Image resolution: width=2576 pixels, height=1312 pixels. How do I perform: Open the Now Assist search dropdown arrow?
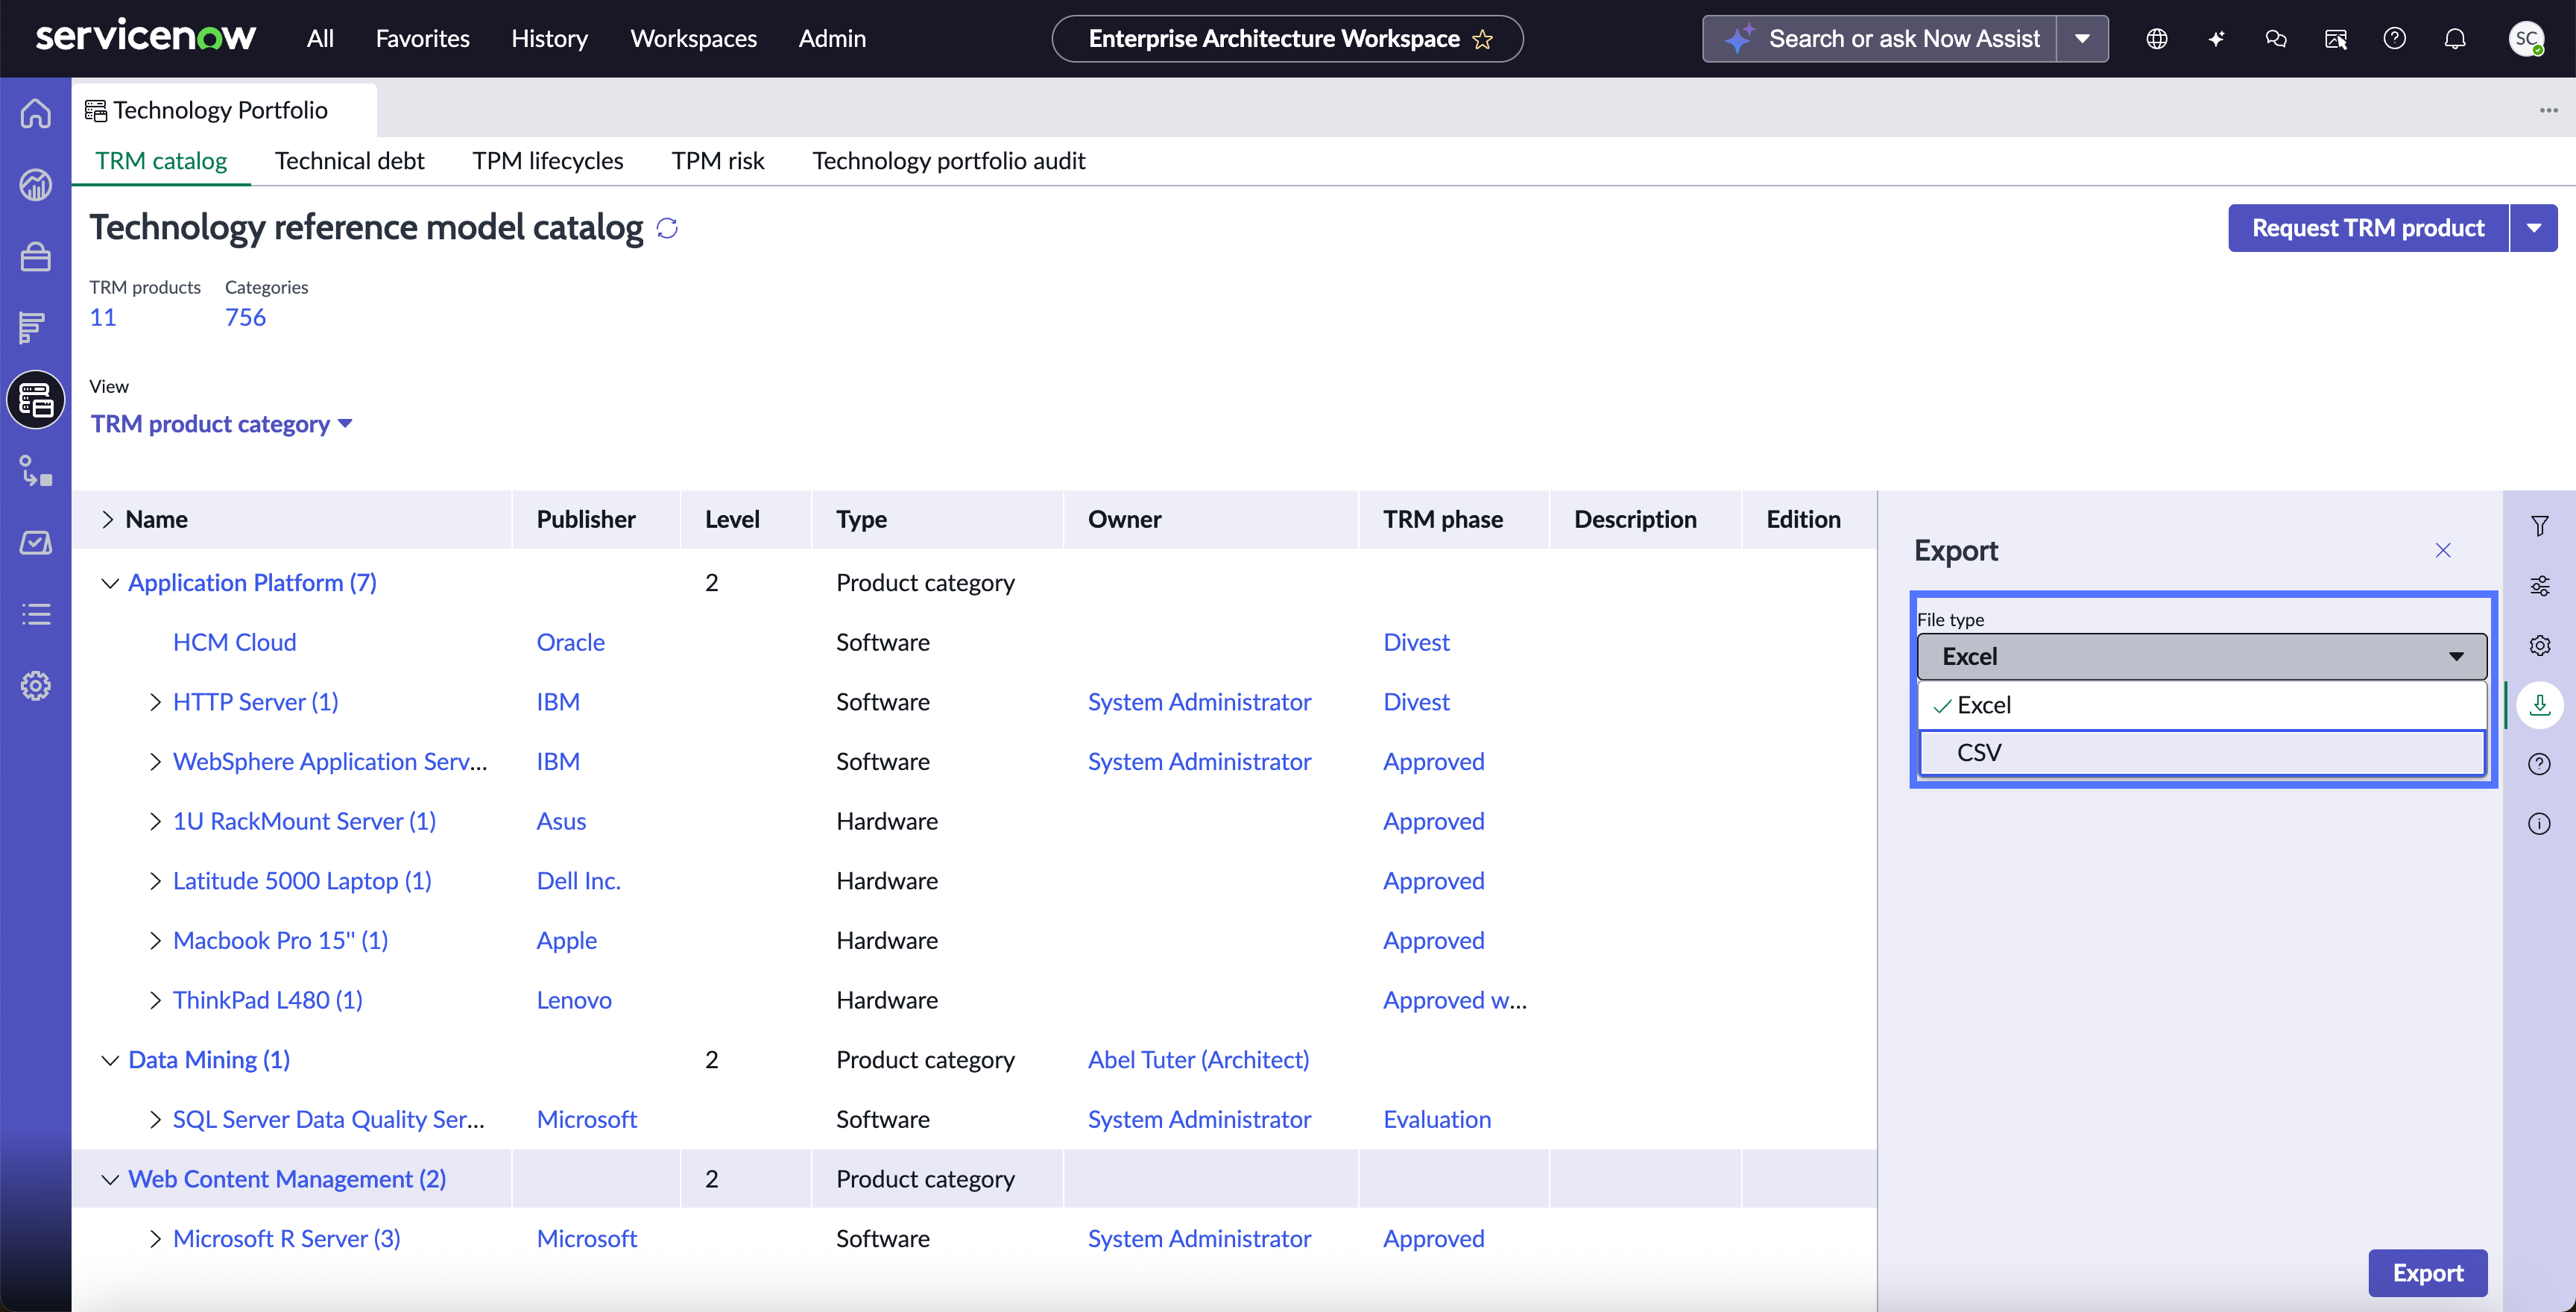point(2083,39)
